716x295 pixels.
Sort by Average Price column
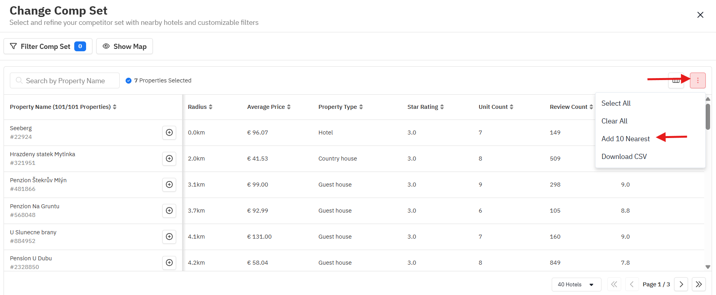(269, 107)
